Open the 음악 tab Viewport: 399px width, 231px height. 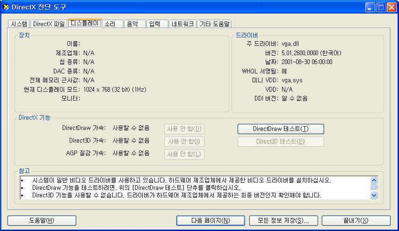click(135, 24)
